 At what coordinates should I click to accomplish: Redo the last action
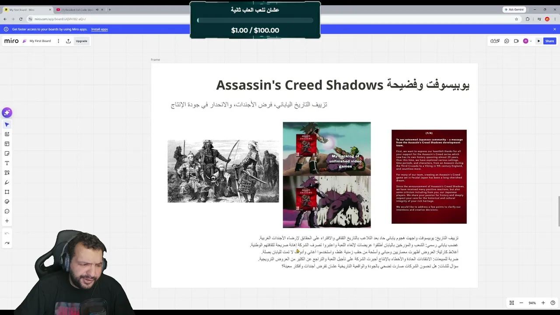point(7,243)
